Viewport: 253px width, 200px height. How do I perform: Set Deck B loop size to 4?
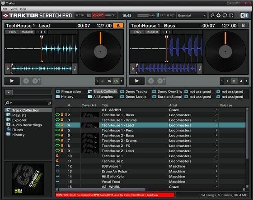(241, 81)
